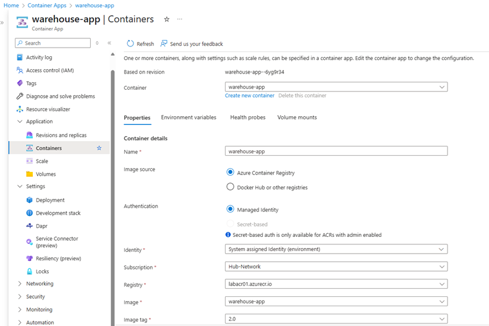Favorite this page with the header star icon

167,19
